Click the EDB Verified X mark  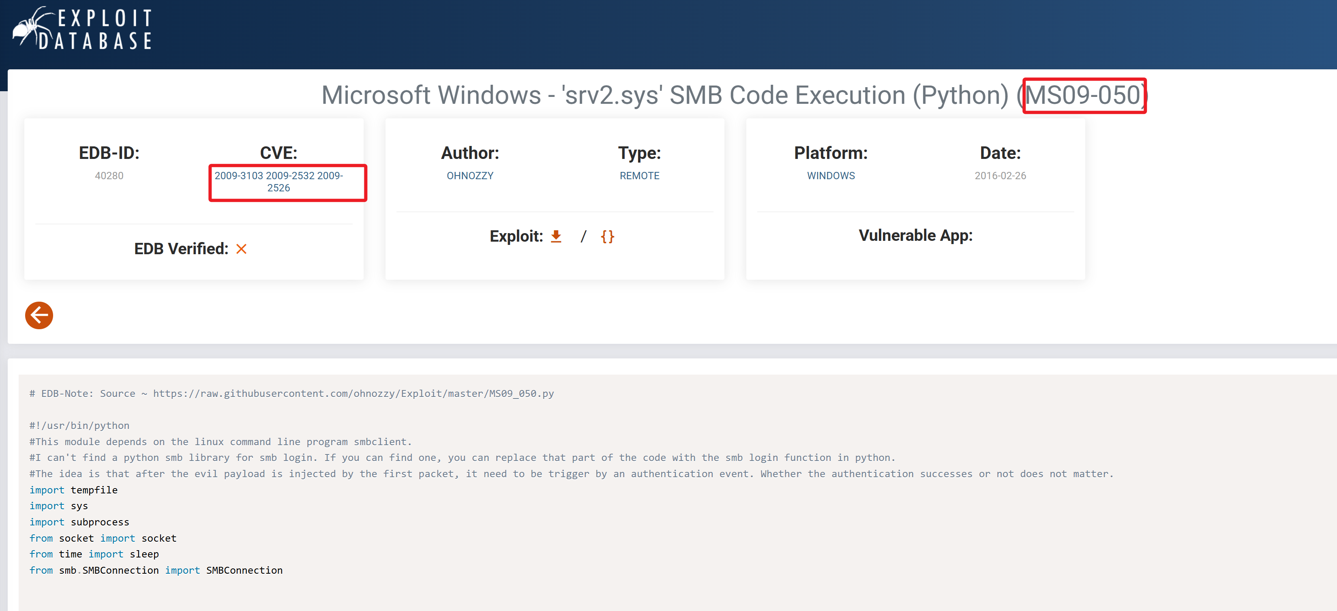241,249
